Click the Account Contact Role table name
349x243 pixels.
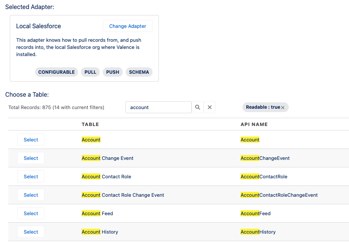[107, 176]
